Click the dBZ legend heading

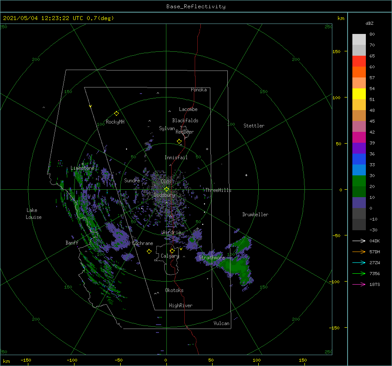coord(369,23)
